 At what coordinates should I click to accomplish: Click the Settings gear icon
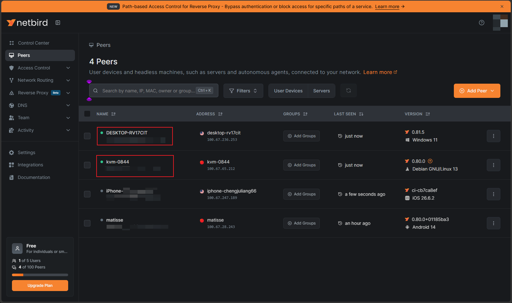12,152
